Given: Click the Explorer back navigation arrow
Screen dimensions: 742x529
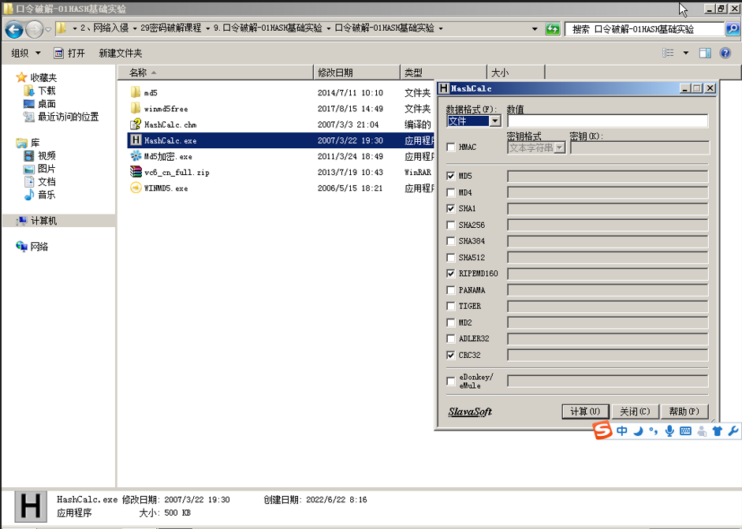Looking at the screenshot, I should coord(14,30).
